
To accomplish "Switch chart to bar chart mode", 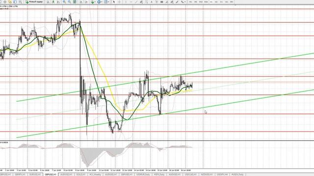I will [x=48, y=2].
